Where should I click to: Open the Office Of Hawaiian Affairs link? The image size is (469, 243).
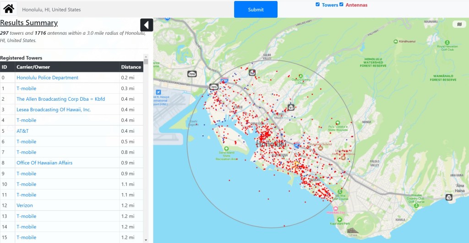point(44,163)
